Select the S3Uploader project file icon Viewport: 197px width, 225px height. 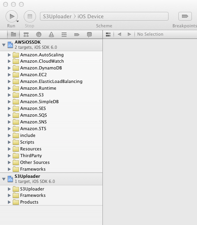(x=10, y=179)
